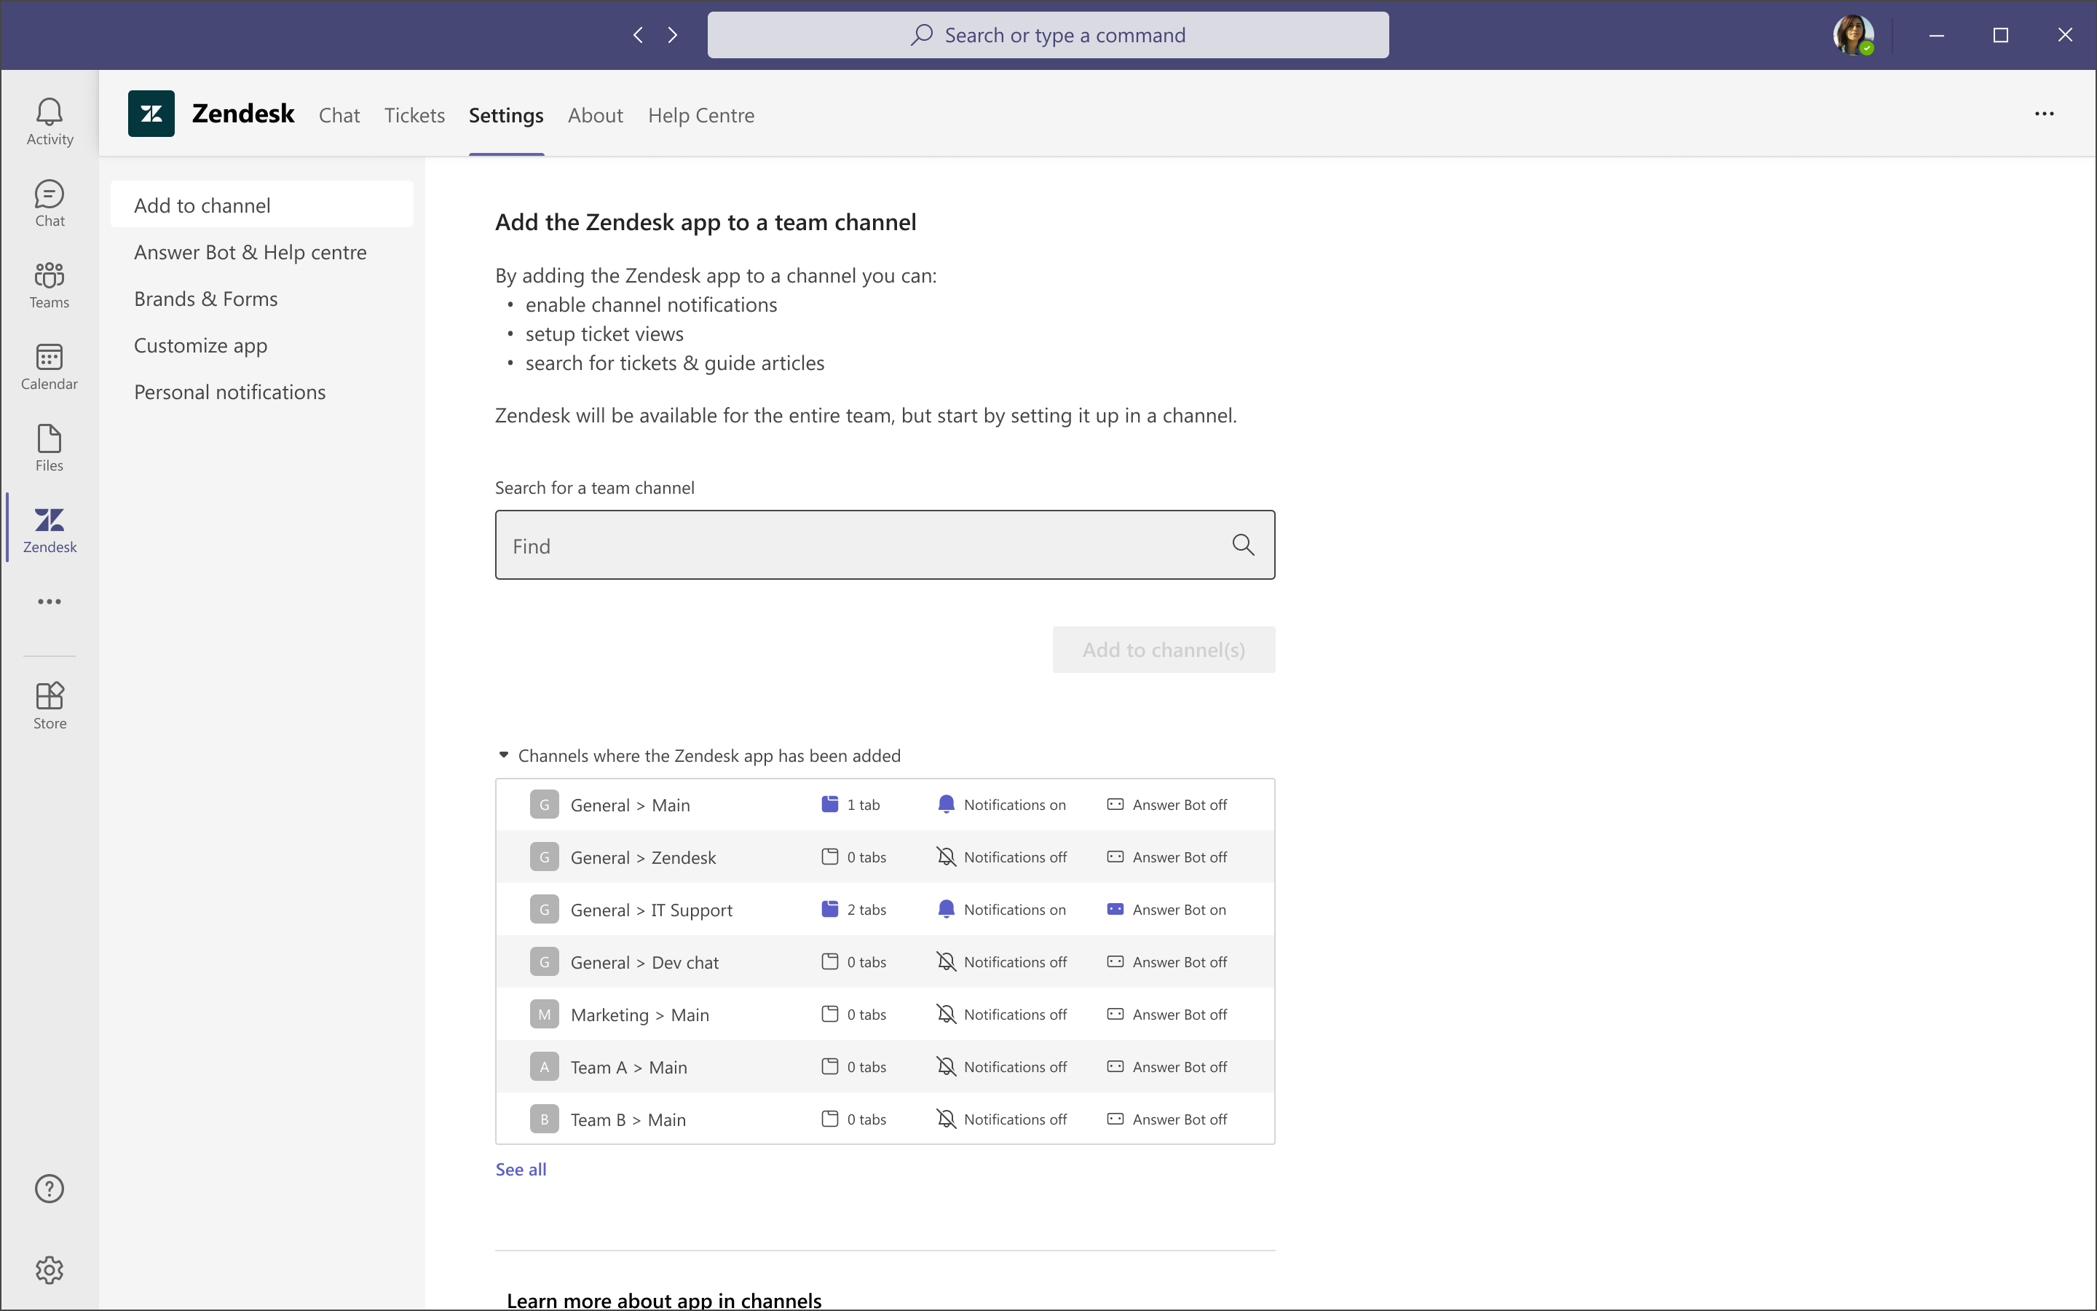The width and height of the screenshot is (2097, 1311).
Task: Click Notifications off for General > Dev chat
Action: pyautogui.click(x=1015, y=961)
